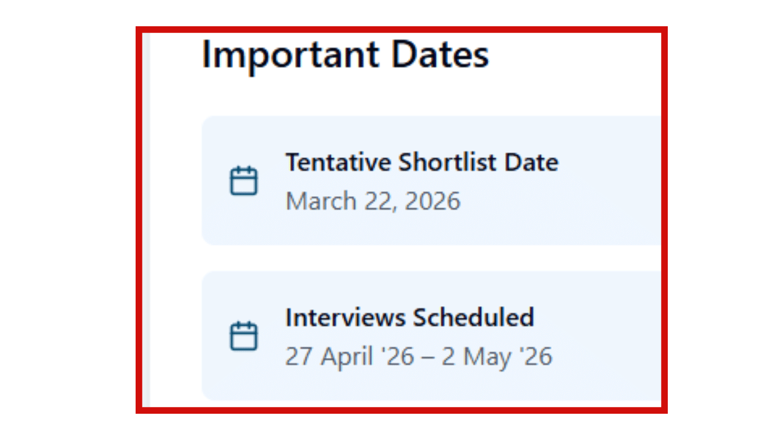Viewport: 782px width, 440px height.
Task: Click the 27 April '26 start date
Action: tap(350, 356)
